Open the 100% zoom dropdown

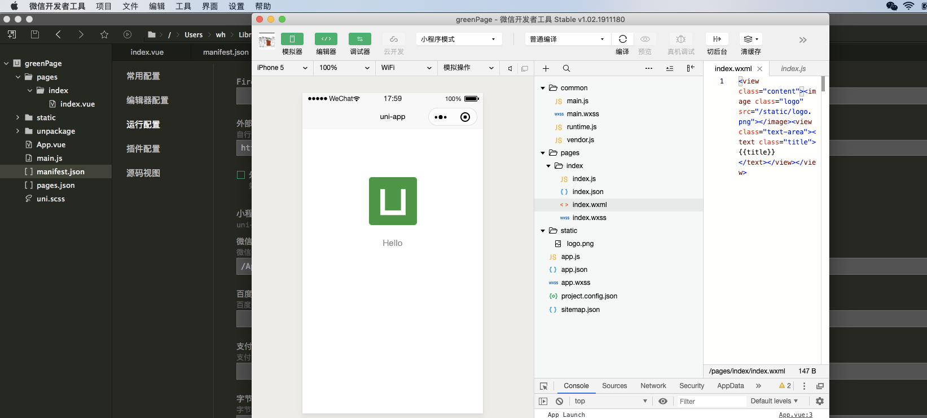[x=344, y=68]
